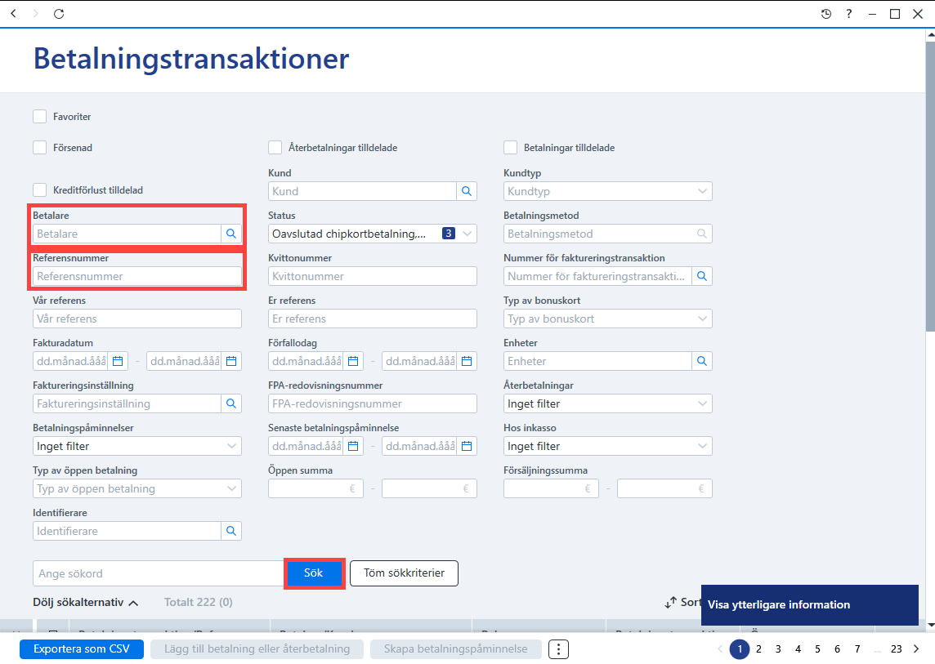The width and height of the screenshot is (935, 664).
Task: Tick the Försenad checkbox
Action: pos(40,148)
